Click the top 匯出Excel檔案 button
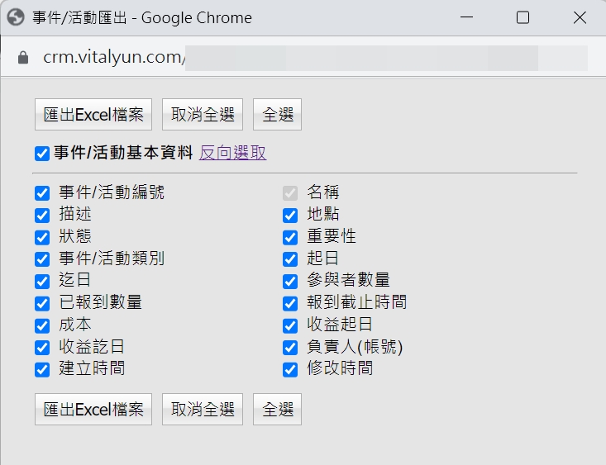 point(93,114)
